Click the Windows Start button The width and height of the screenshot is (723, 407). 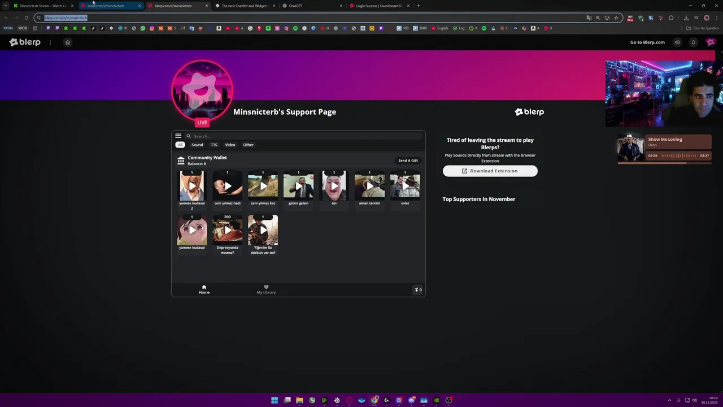tap(275, 400)
